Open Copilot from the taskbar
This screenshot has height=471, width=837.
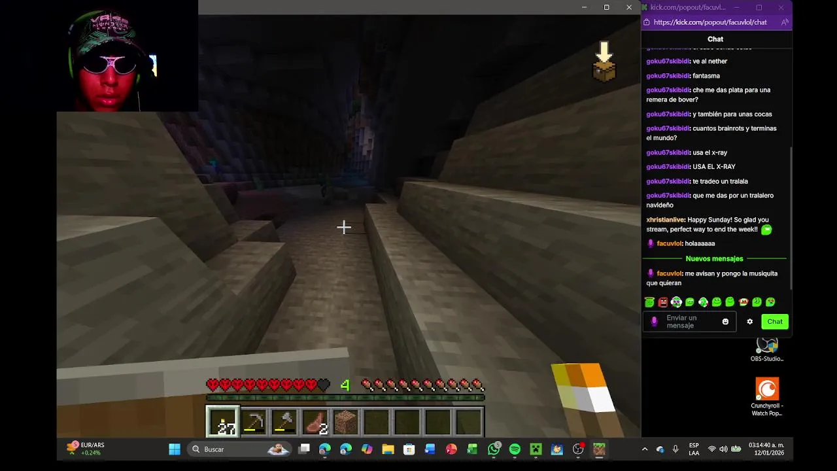tap(367, 449)
